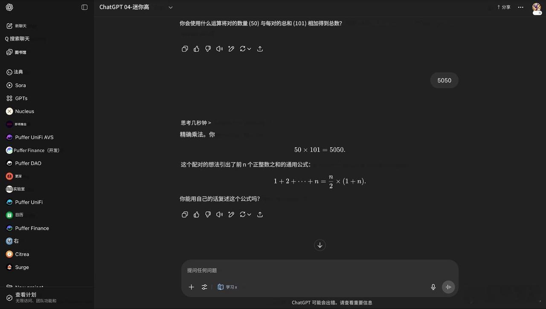Open the user profile avatar
The image size is (546, 309).
537,8
